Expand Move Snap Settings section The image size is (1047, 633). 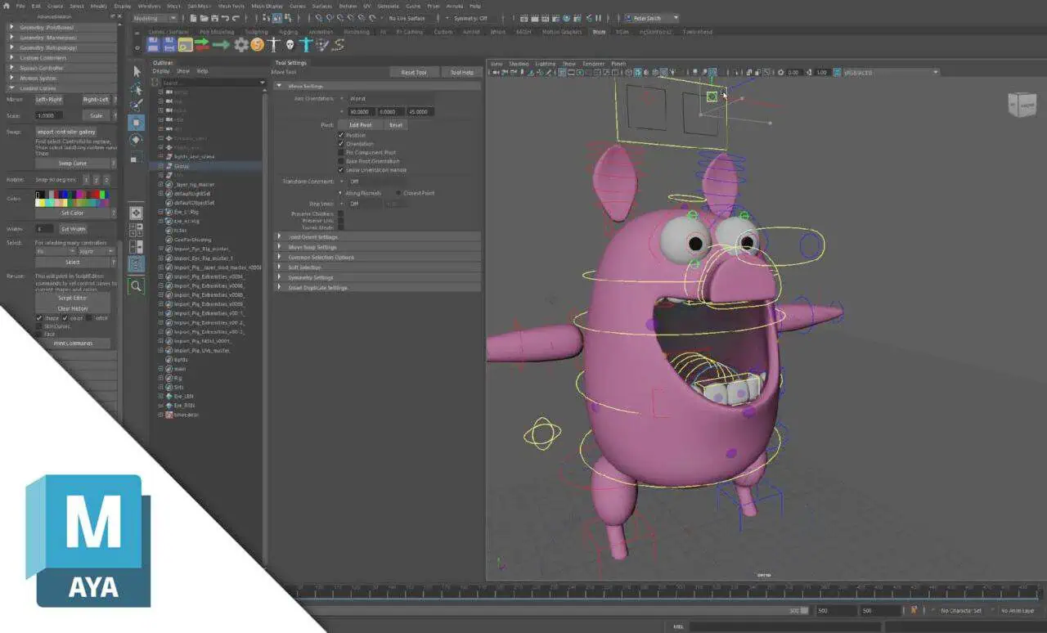point(377,247)
